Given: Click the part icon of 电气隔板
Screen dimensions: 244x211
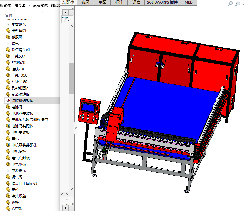Looking at the screenshot, I should pos(8,164).
